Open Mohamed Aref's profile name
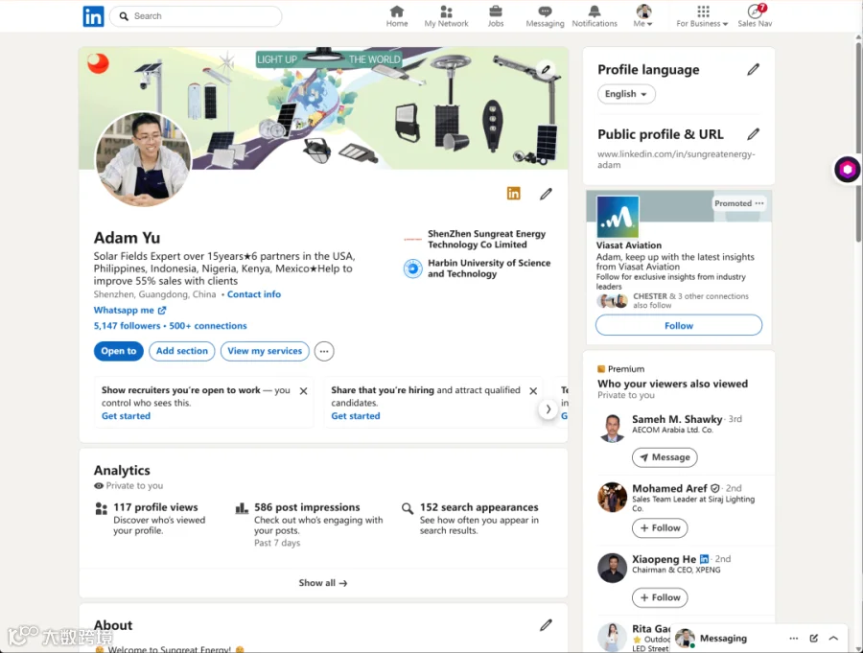 tap(669, 488)
